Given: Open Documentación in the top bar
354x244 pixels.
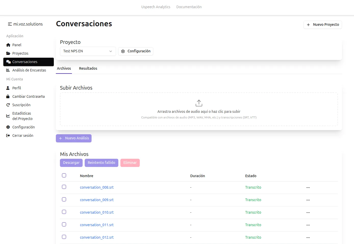Looking at the screenshot, I should (189, 7).
